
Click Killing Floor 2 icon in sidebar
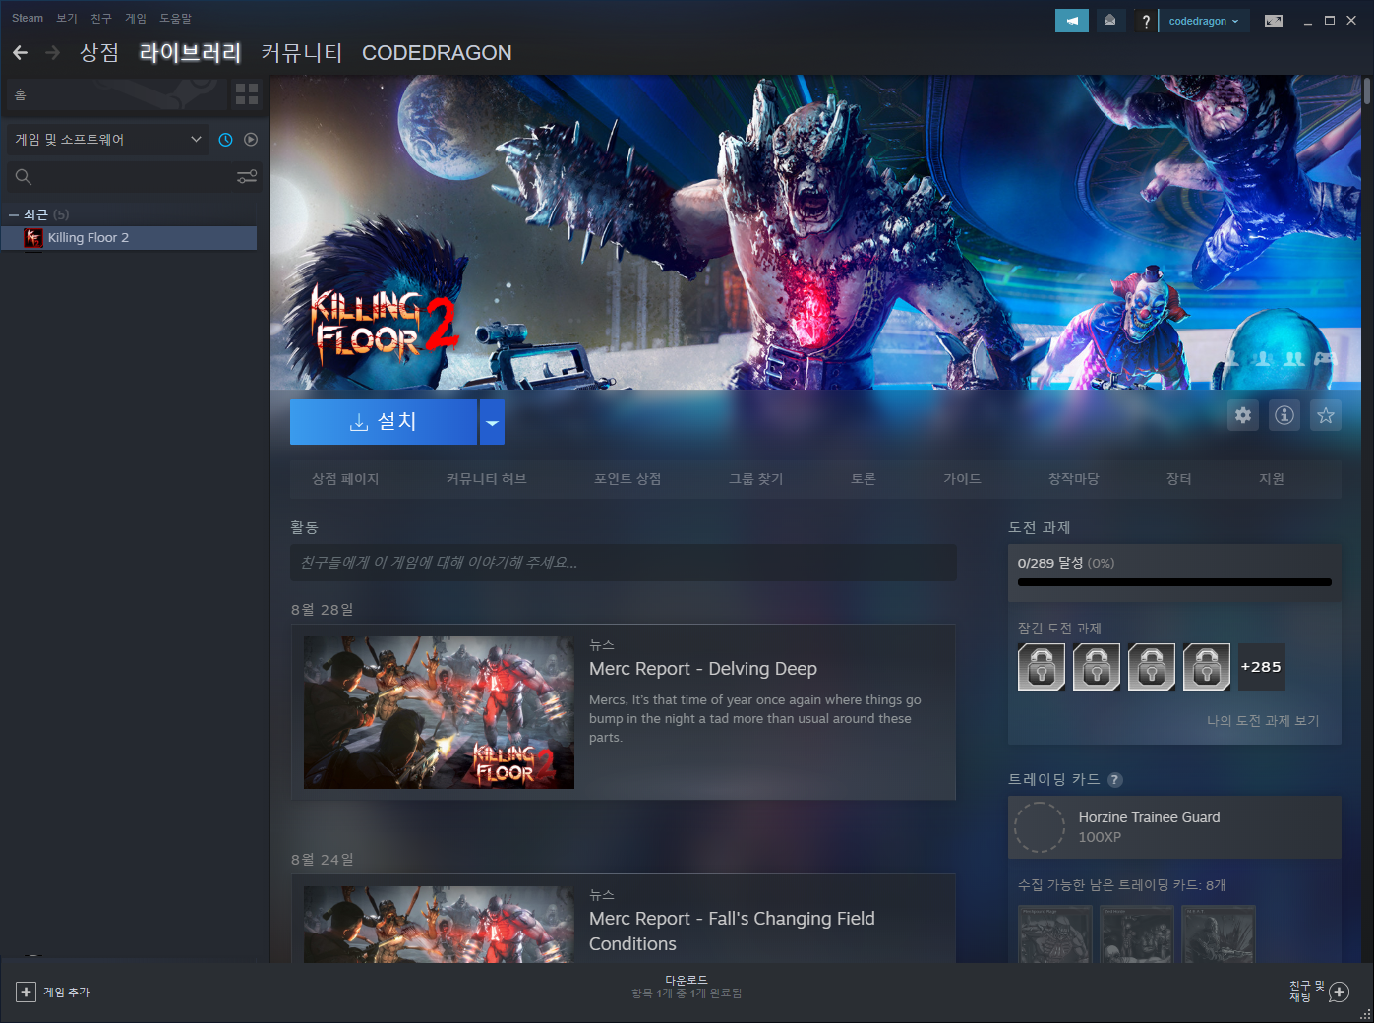[33, 238]
